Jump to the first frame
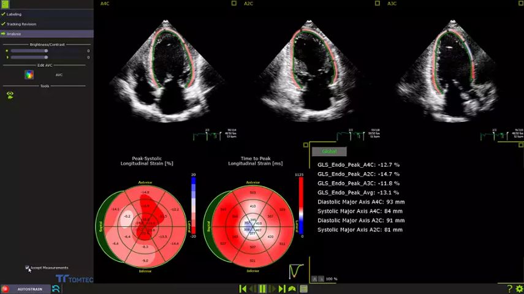524x294 pixels. 243,289
